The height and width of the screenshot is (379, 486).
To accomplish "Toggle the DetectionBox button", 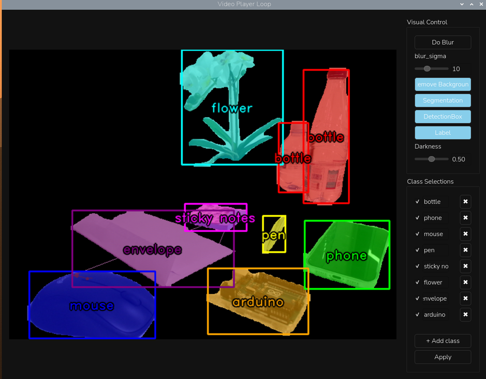I will click(x=443, y=117).
